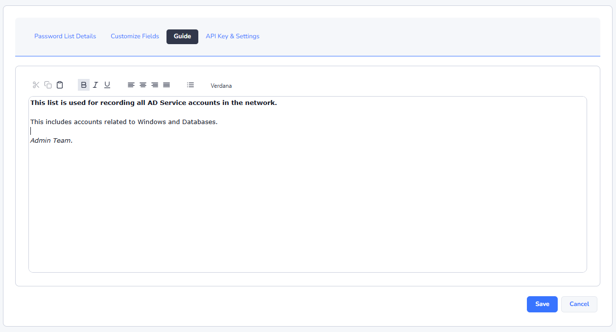Place cursor in the Admin Team line
Viewport: 616px width, 332px height.
click(x=51, y=141)
